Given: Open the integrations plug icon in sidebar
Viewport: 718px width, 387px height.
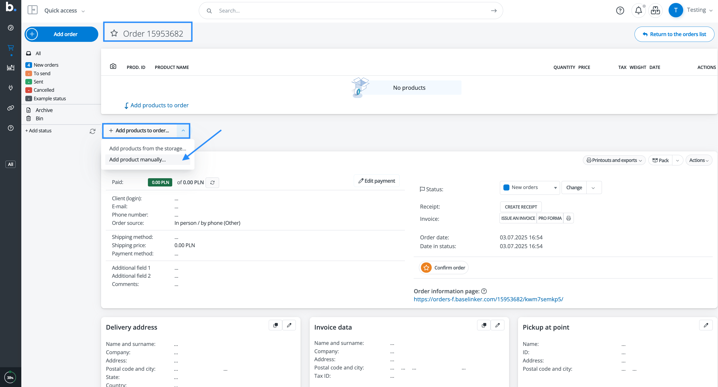Looking at the screenshot, I should [x=11, y=88].
